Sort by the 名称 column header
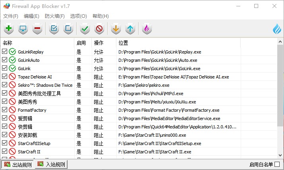 pos(37,43)
